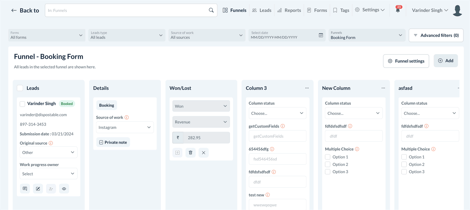This screenshot has height=210, width=470.
Task: Tick Option 1 in New Column
Action: pyautogui.click(x=328, y=157)
